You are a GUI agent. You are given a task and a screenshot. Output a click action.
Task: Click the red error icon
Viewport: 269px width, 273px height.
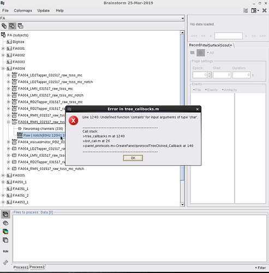[74, 121]
